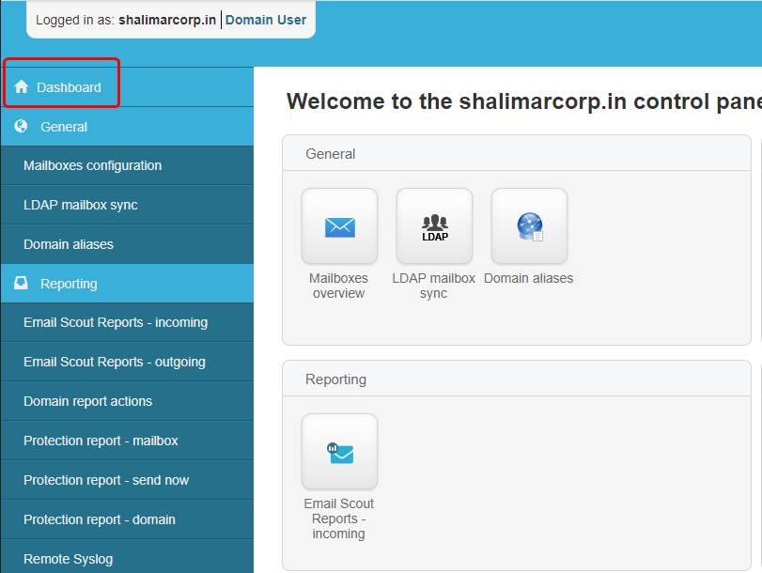Open the Mailboxes overview envelope icon
The image size is (762, 573).
coord(339,226)
